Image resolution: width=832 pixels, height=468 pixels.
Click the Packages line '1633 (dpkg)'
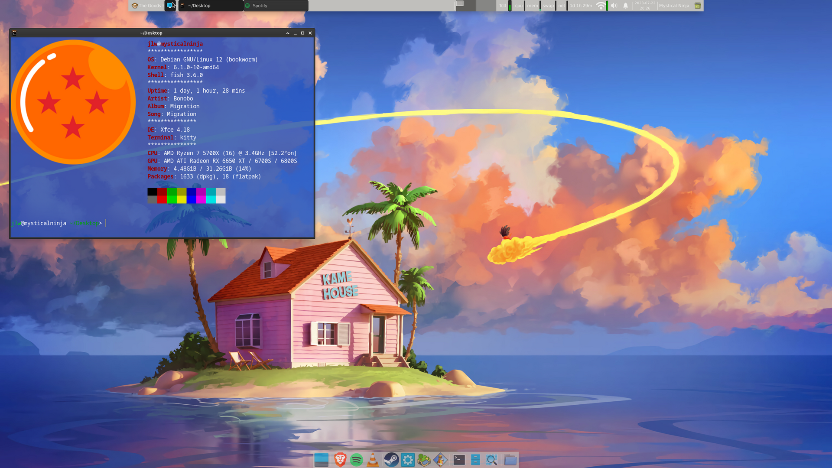(x=204, y=176)
